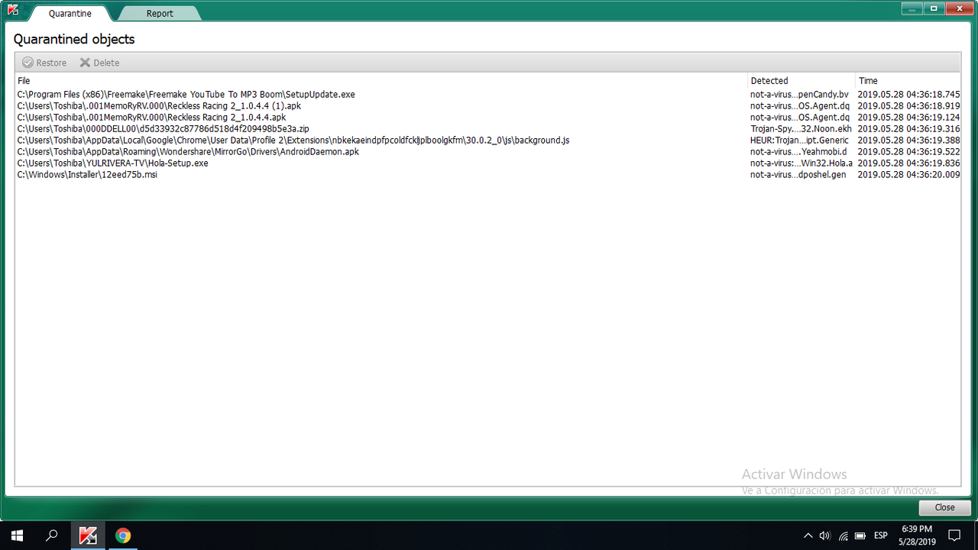Click the Kaspersky logo icon in title bar
978x550 pixels.
(x=13, y=10)
